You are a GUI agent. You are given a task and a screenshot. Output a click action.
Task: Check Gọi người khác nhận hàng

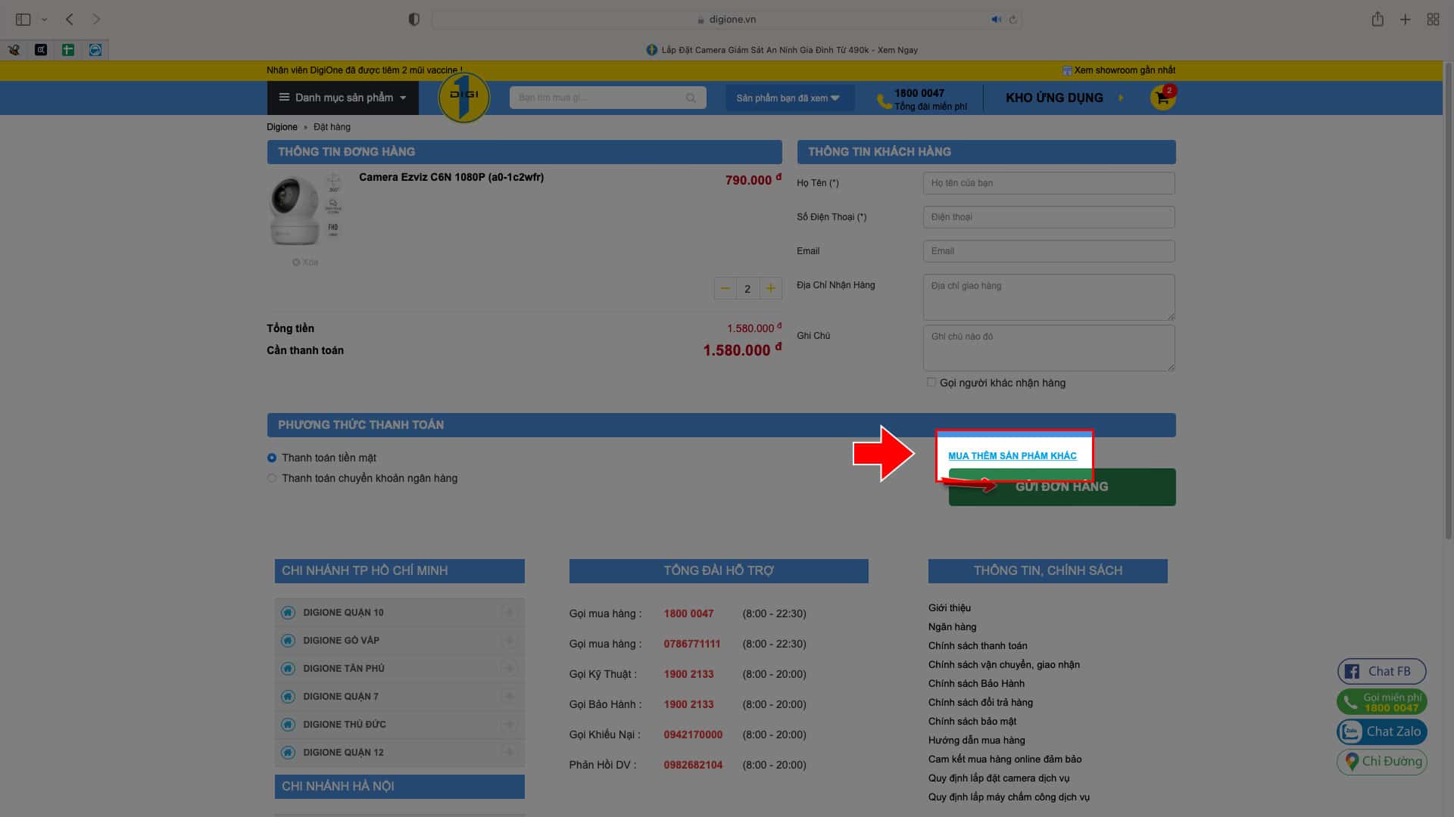point(931,383)
